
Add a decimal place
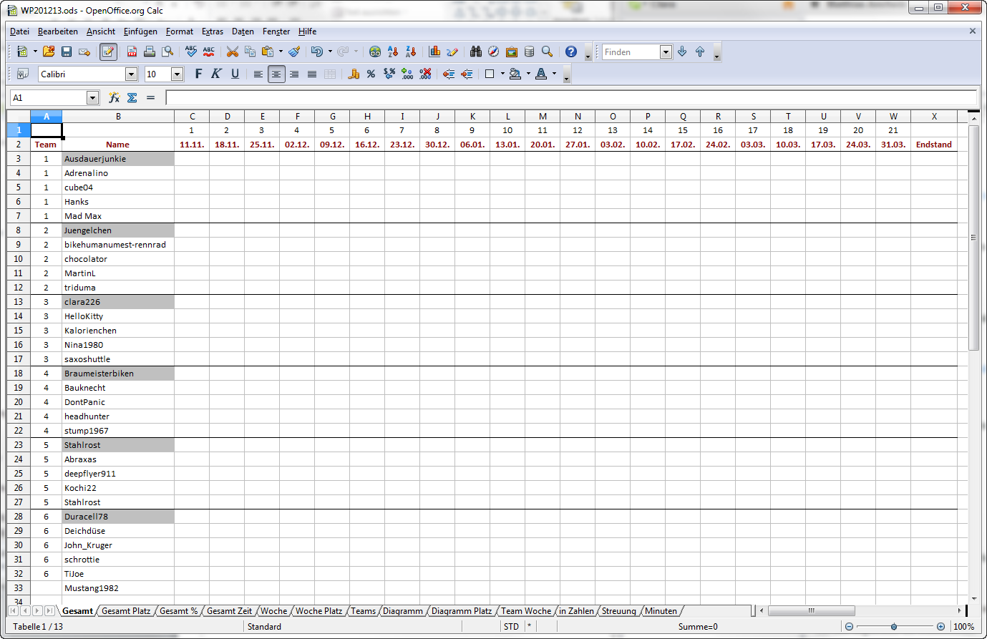pos(407,74)
